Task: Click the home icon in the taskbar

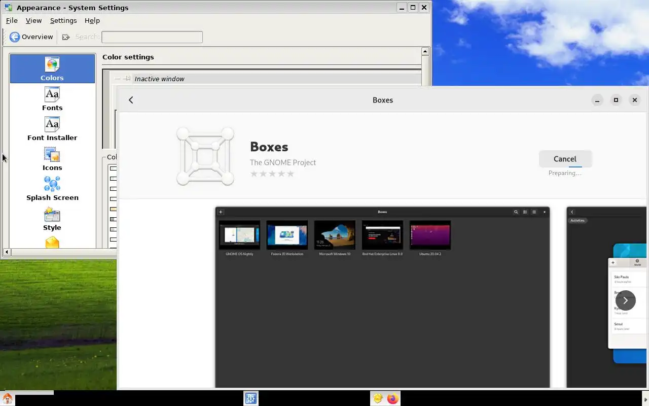Action: coord(7,398)
